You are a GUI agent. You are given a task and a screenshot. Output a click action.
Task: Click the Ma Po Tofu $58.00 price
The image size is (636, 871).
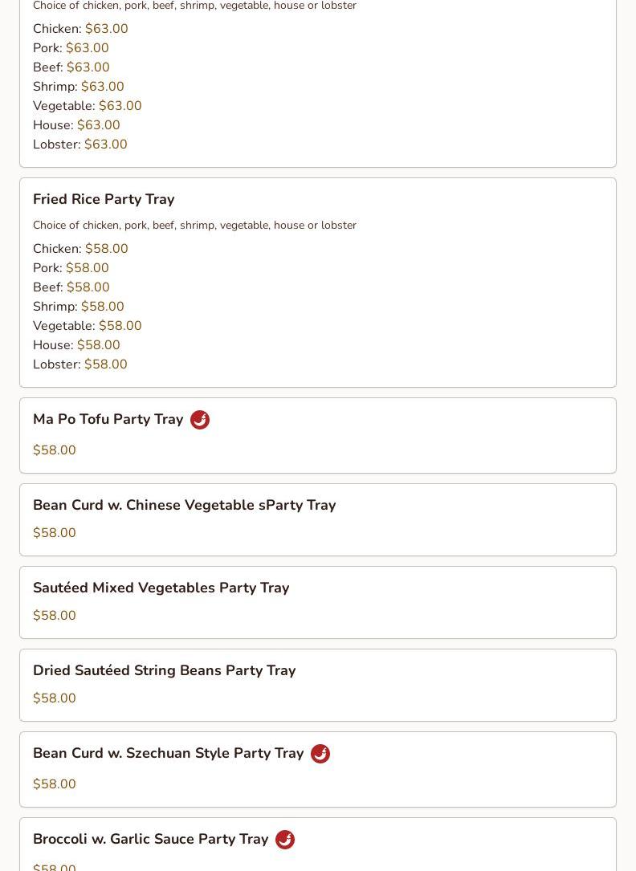point(55,450)
